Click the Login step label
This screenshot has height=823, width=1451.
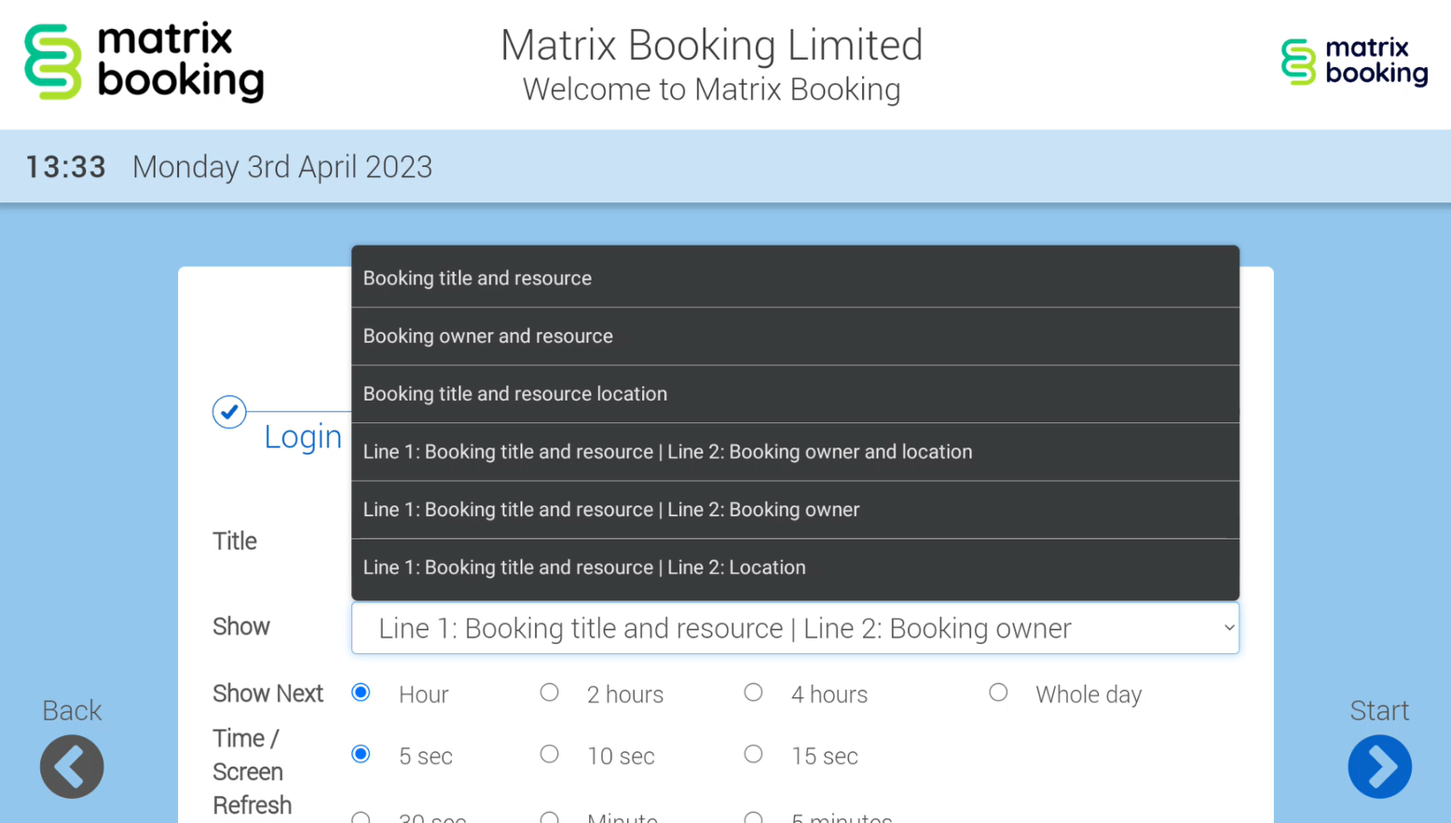click(302, 436)
